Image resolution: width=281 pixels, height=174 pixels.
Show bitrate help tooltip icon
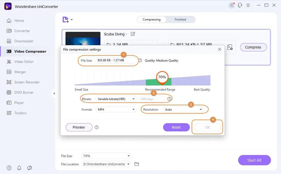[169, 99]
